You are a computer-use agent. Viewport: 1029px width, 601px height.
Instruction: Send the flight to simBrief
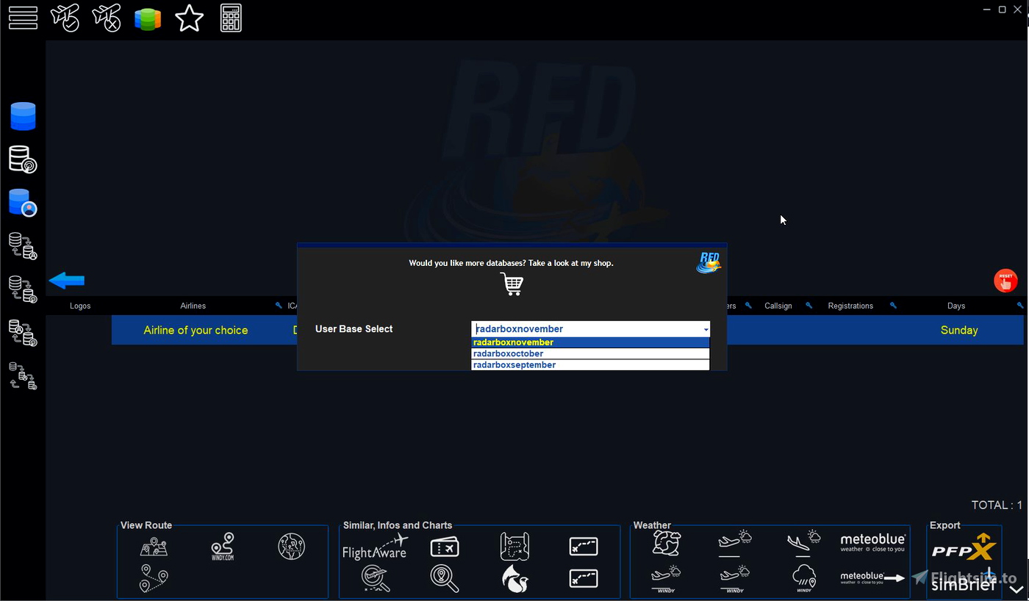click(964, 583)
